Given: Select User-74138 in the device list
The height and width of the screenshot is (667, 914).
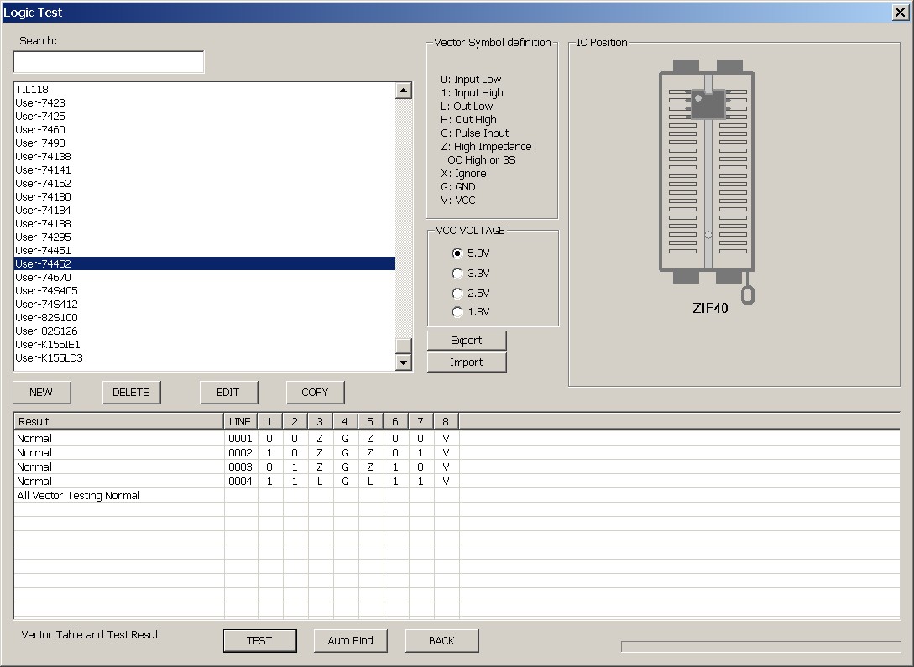Looking at the screenshot, I should [x=44, y=157].
